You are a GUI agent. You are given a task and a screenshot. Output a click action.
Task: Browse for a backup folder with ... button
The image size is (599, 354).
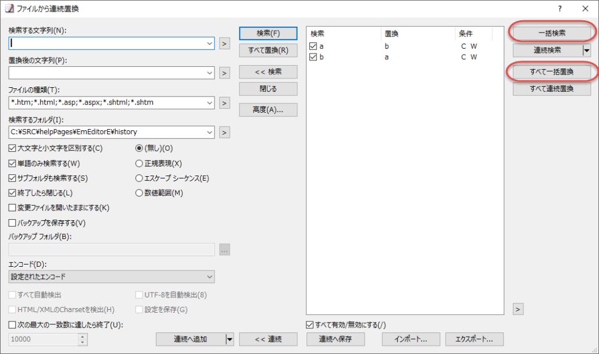pyautogui.click(x=224, y=249)
